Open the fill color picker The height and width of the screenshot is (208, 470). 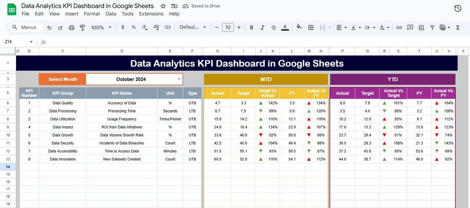tap(299, 27)
